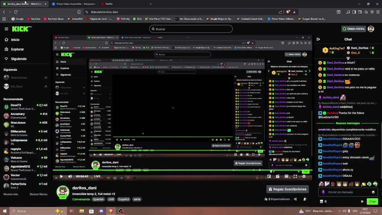Show more recommended channels with Mostrar más
Image resolution: width=382 pixels, height=215 pixels.
[11, 194]
